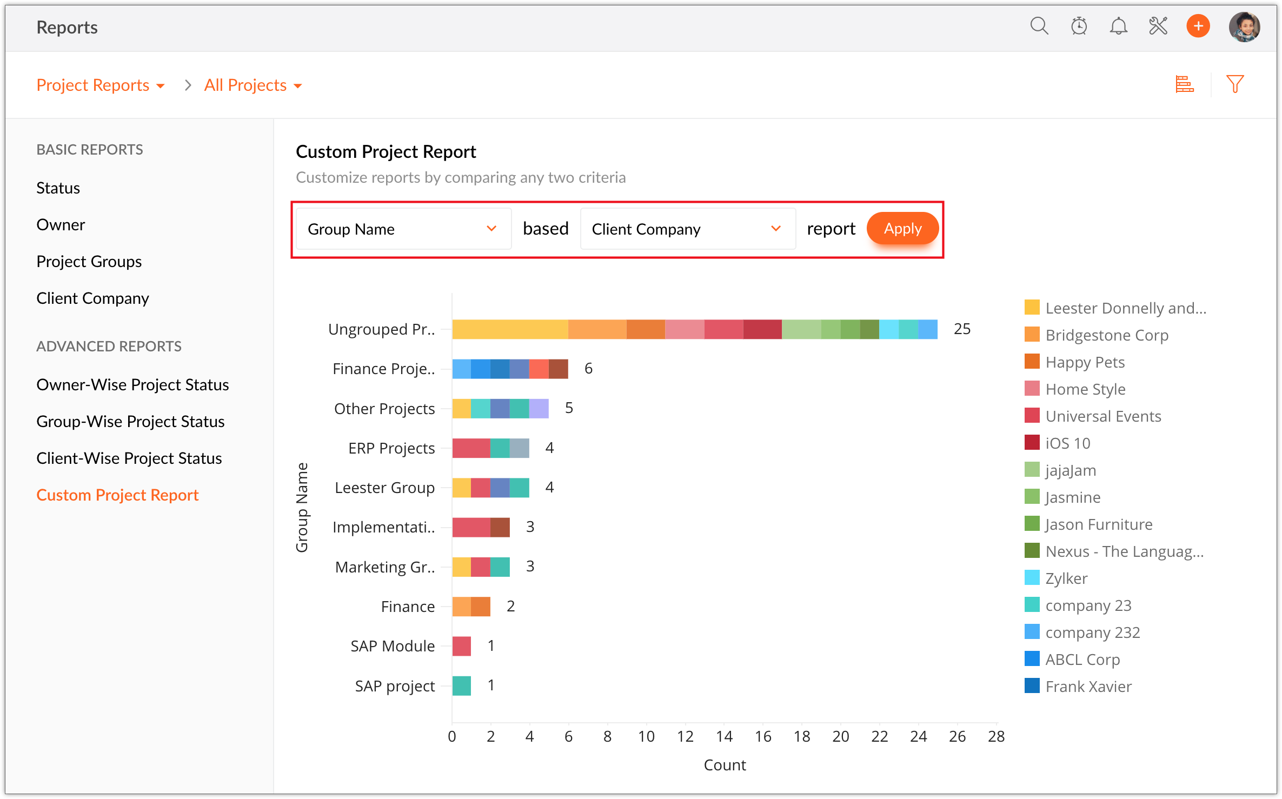This screenshot has height=799, width=1282.
Task: Toggle the Bridgestone Corp legend entry
Action: coord(1106,335)
